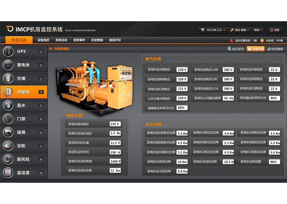287x204 pixels.
Task: Open the 组态管理 dropdown menu
Action: click(240, 30)
